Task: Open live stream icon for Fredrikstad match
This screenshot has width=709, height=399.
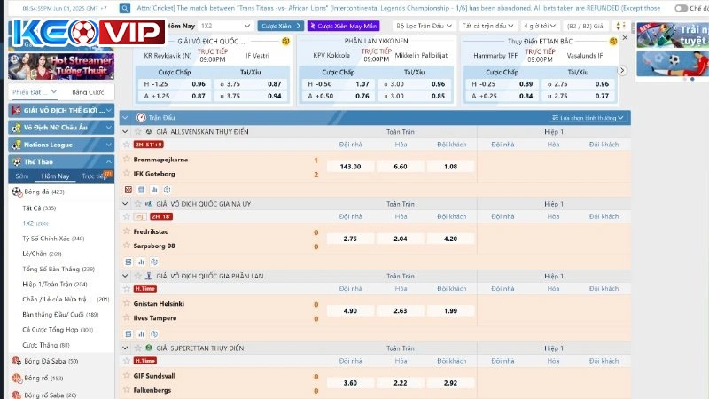Action: point(138,216)
